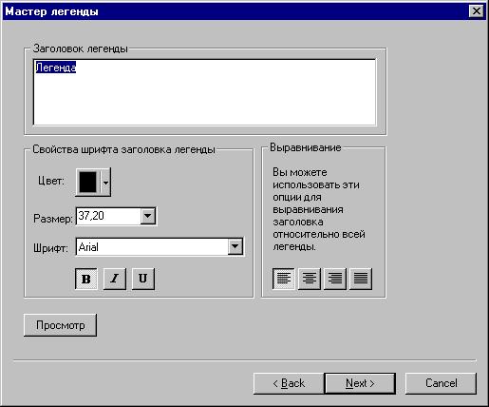Justify the legend title text
The image size is (489, 407).
361,279
